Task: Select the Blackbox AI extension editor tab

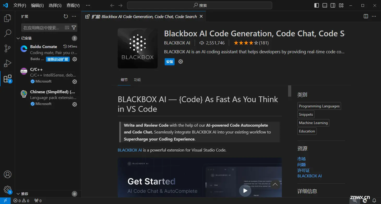Action: tap(144, 16)
